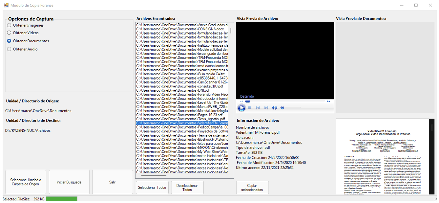
Task: Select the Tesis_Agostini.pdf row
Action: click(182, 119)
